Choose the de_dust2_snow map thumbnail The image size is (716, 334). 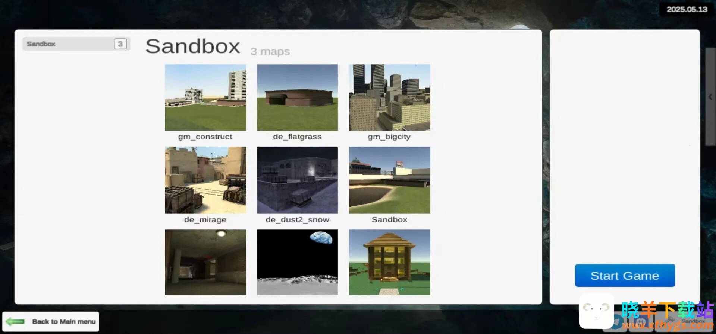(297, 180)
